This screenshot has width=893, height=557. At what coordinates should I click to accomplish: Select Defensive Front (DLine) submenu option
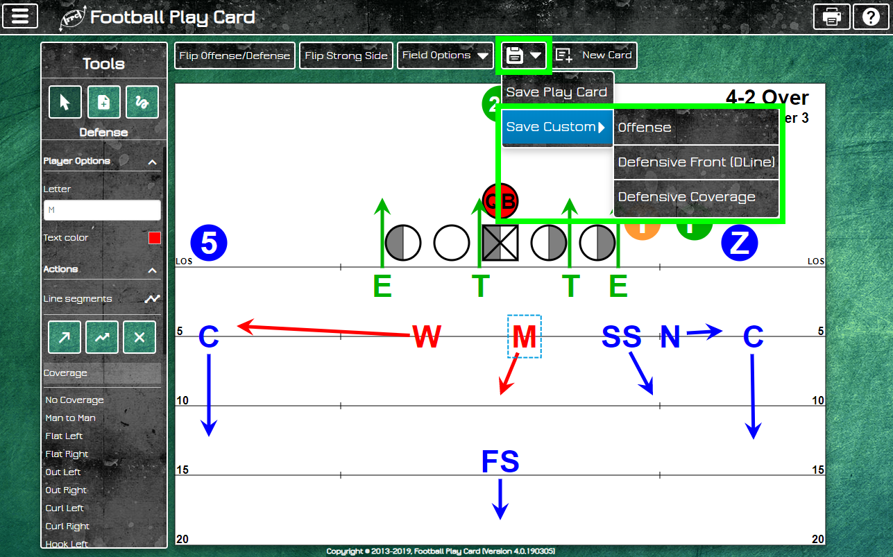click(696, 162)
